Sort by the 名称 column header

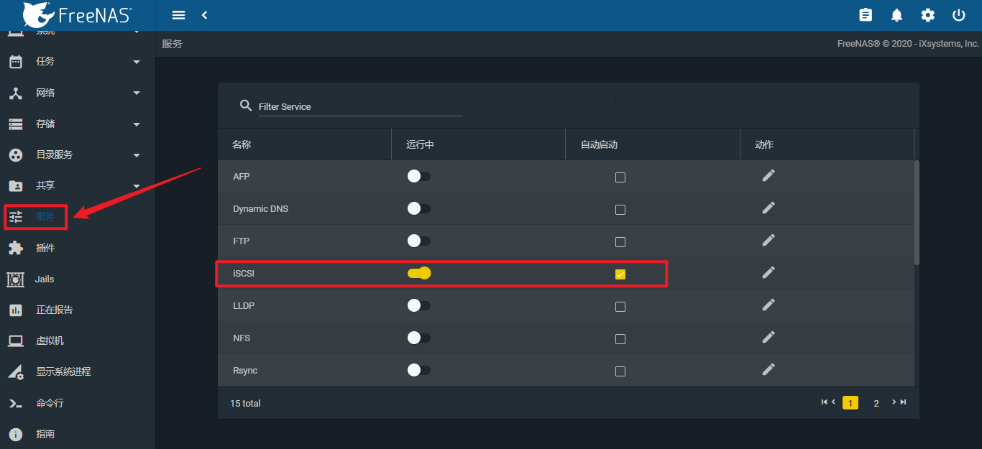[242, 144]
